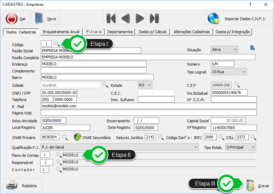The width and height of the screenshot is (274, 194).
Task: Click the Bairro input field
Action: click(97, 77)
